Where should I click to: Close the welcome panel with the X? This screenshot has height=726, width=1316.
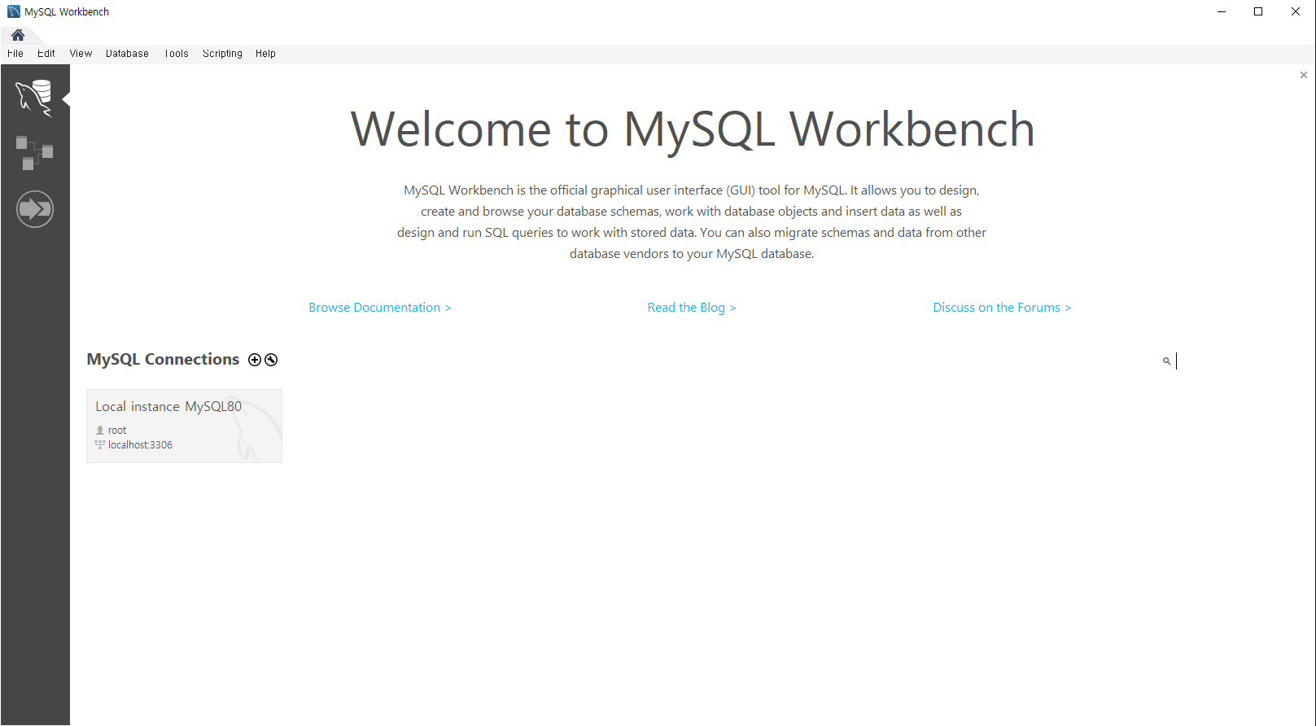click(1304, 75)
